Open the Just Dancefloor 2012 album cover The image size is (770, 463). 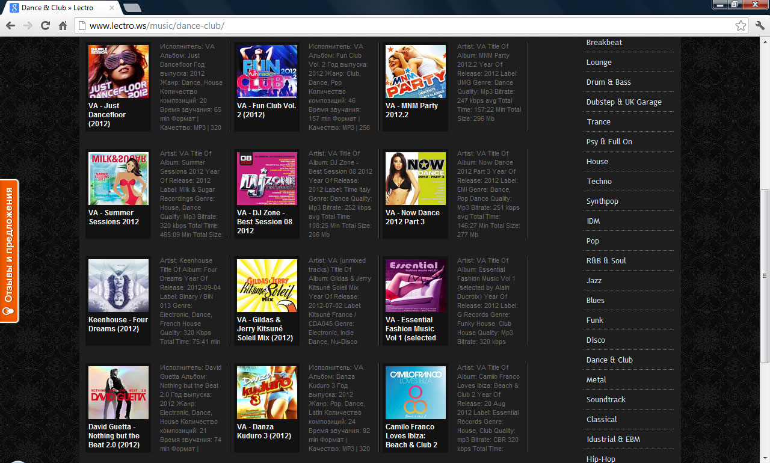(x=119, y=72)
